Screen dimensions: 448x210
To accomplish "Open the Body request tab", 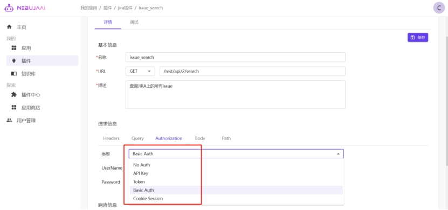I will (200, 138).
